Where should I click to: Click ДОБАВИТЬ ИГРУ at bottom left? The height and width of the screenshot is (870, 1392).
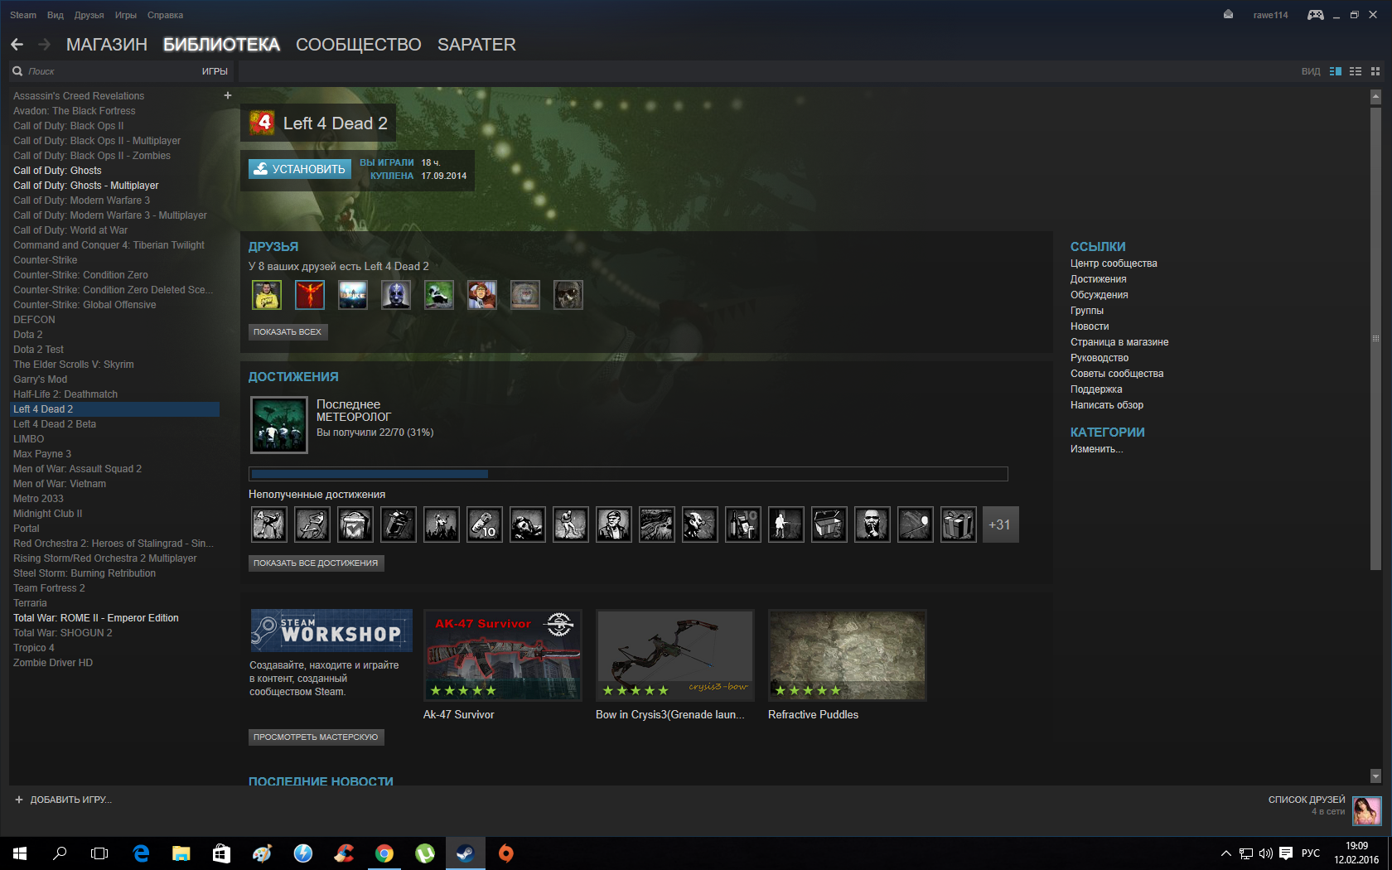point(63,800)
